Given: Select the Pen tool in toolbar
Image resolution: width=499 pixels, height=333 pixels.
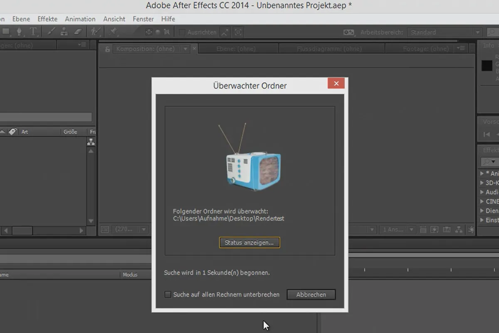Looking at the screenshot, I should pos(19,32).
